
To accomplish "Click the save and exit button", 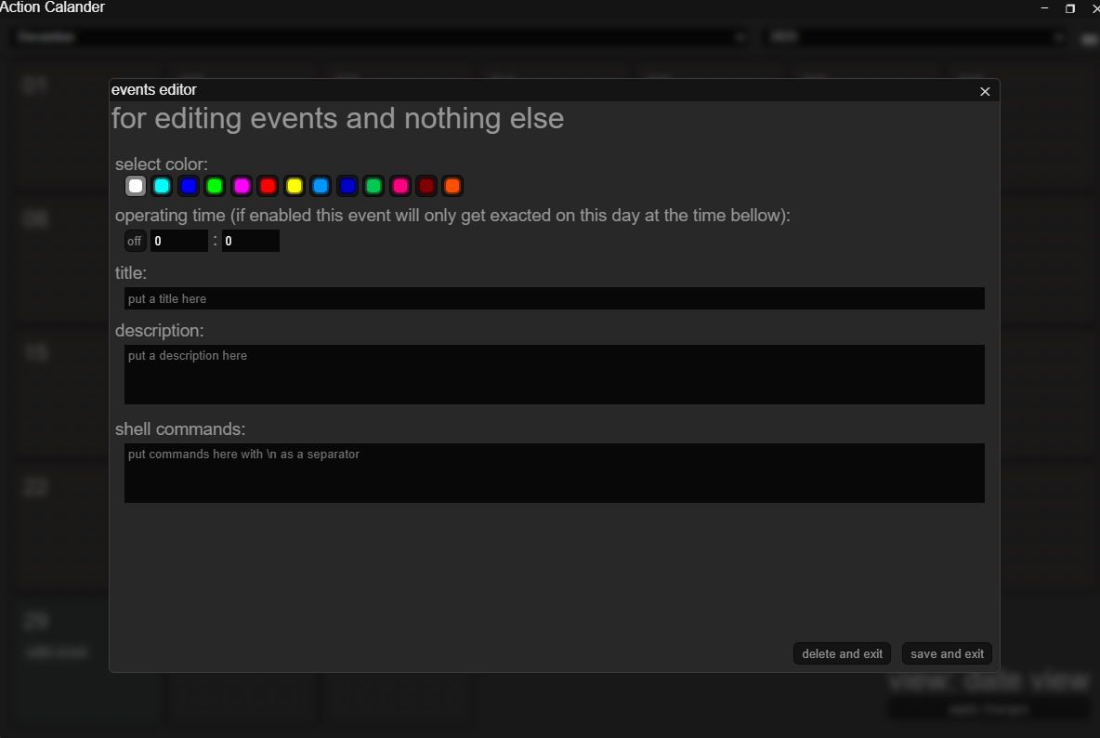I will click(947, 653).
